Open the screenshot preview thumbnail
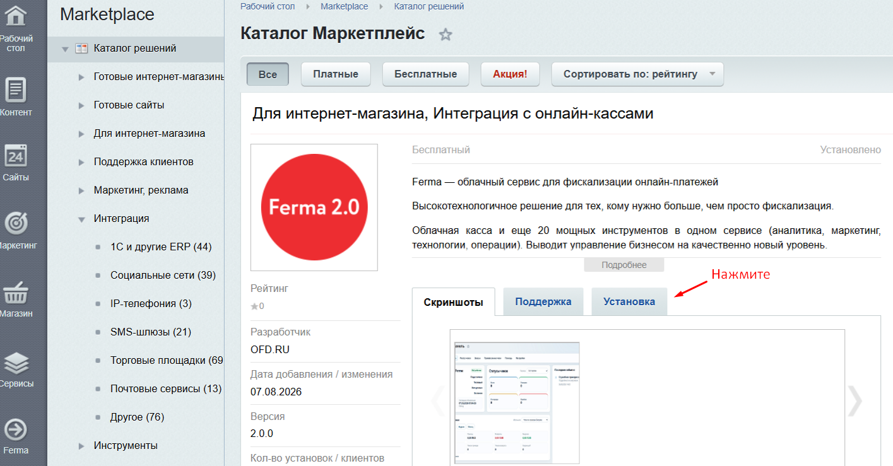The height and width of the screenshot is (466, 893). tap(517, 404)
